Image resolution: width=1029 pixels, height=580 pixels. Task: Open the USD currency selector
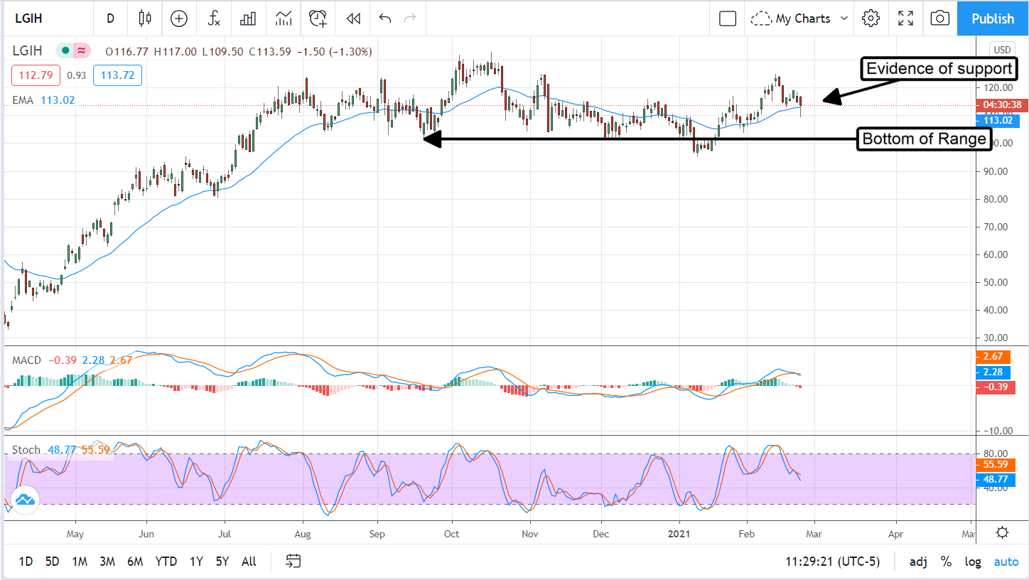pyautogui.click(x=1002, y=50)
